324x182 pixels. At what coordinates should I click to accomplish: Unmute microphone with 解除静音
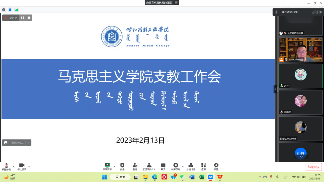(6, 166)
